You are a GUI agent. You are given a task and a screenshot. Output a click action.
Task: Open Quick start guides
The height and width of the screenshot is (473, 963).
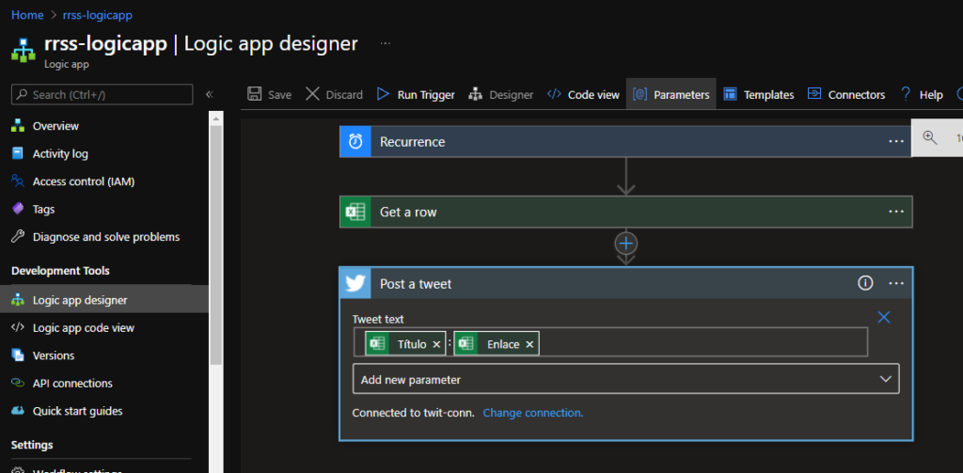coord(77,411)
